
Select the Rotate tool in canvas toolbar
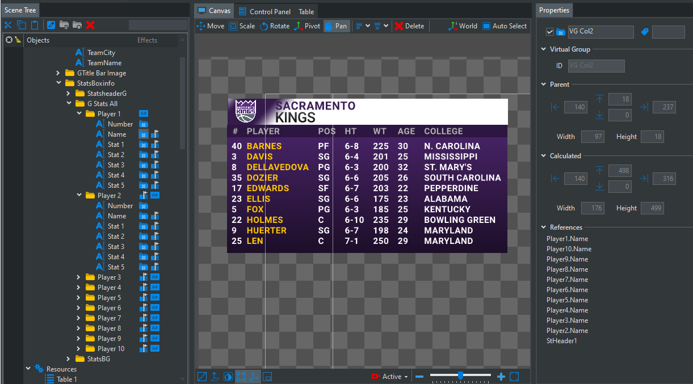coord(275,26)
